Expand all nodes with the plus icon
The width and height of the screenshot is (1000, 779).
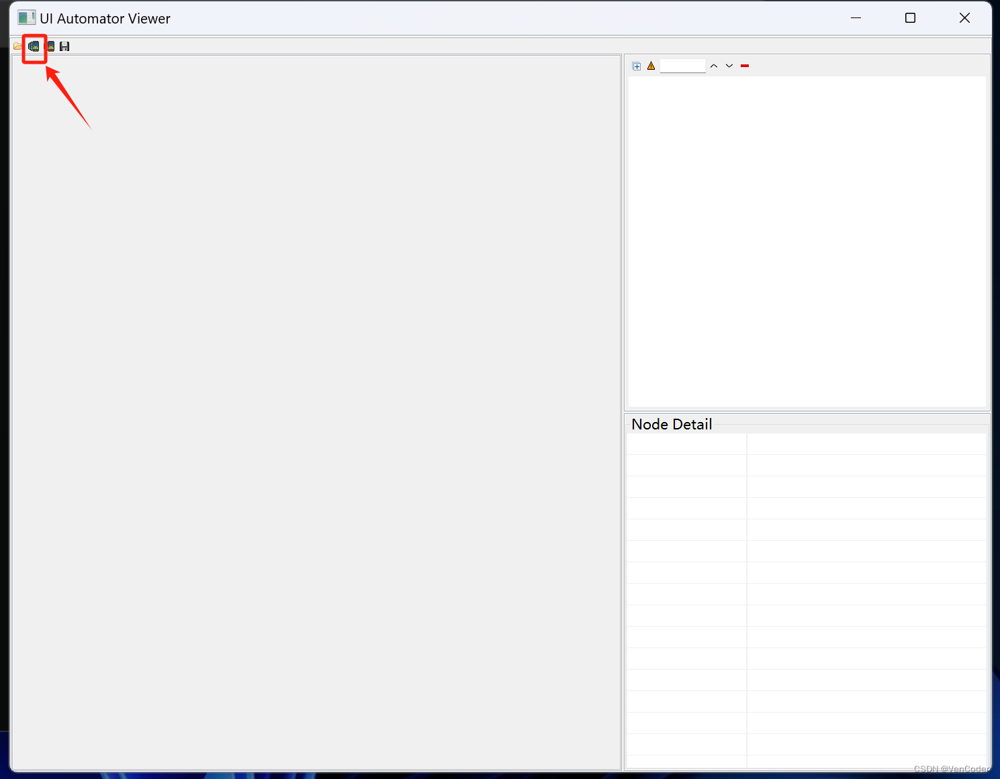pyautogui.click(x=637, y=66)
